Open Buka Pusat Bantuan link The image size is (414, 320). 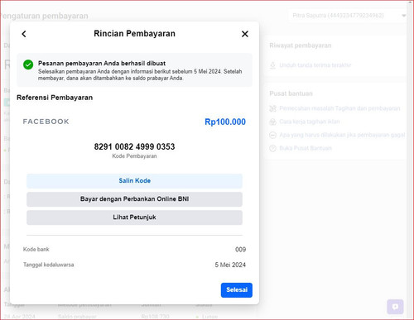click(x=306, y=148)
